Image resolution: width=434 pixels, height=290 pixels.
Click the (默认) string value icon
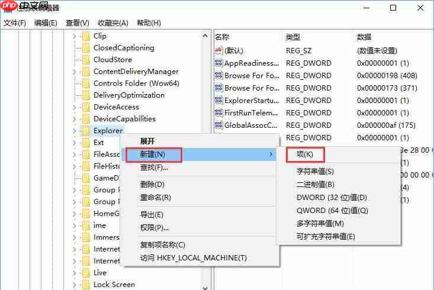pyautogui.click(x=218, y=51)
